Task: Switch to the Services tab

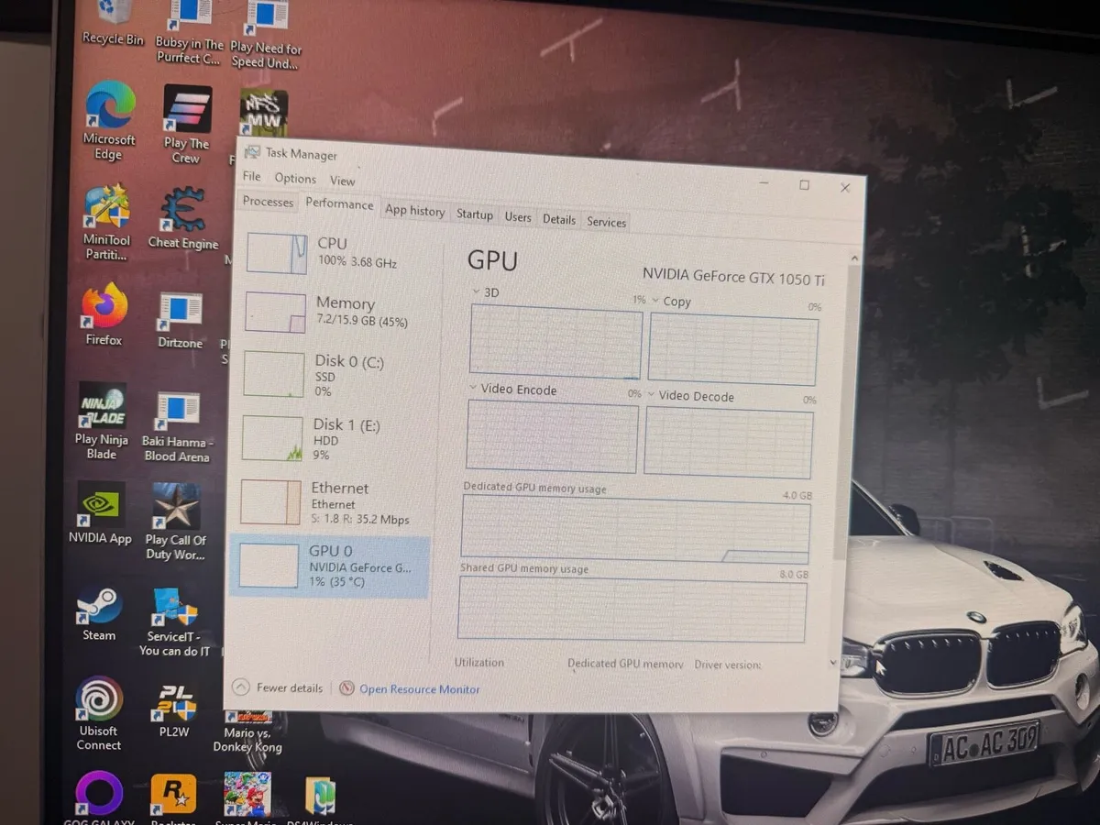Action: [x=606, y=222]
